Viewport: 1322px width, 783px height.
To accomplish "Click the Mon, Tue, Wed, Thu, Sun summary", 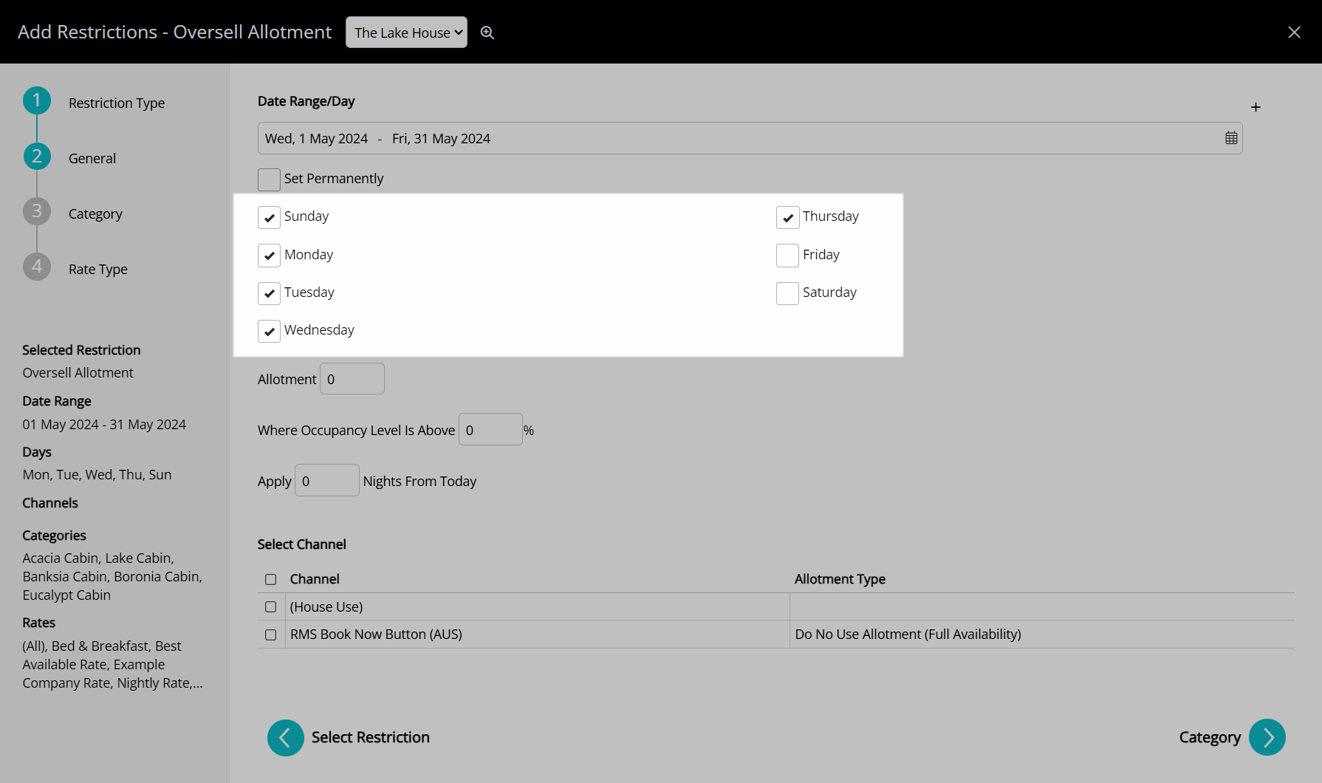I will coord(97,474).
